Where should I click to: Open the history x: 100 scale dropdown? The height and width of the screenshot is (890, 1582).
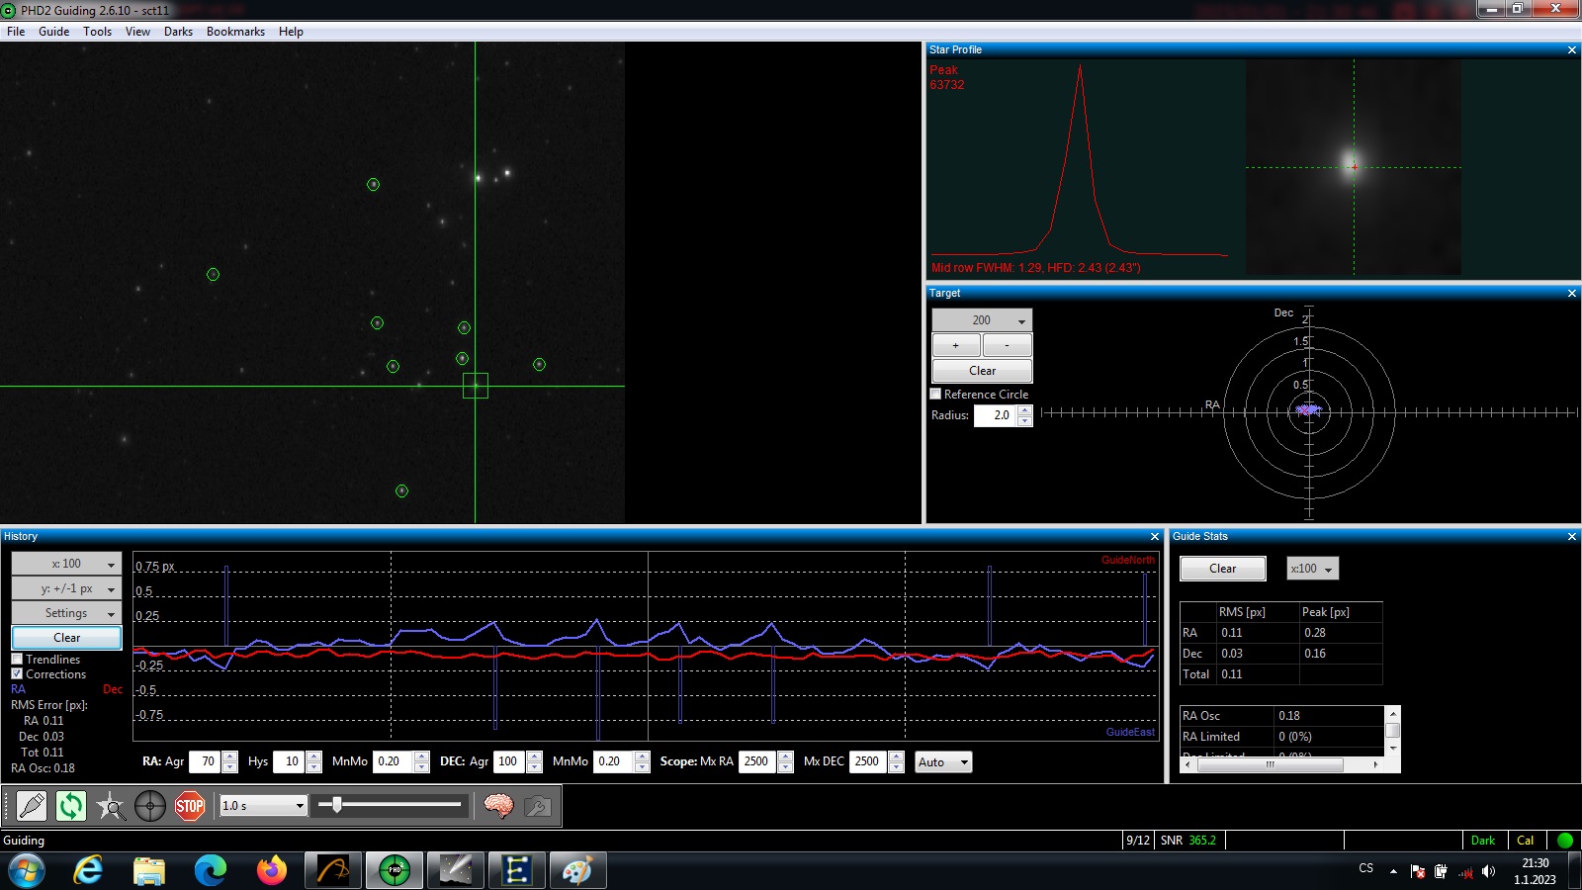click(x=66, y=564)
